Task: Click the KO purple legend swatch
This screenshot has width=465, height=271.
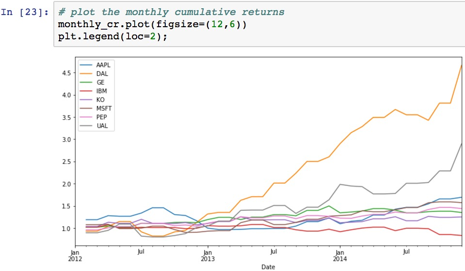Action: click(86, 100)
